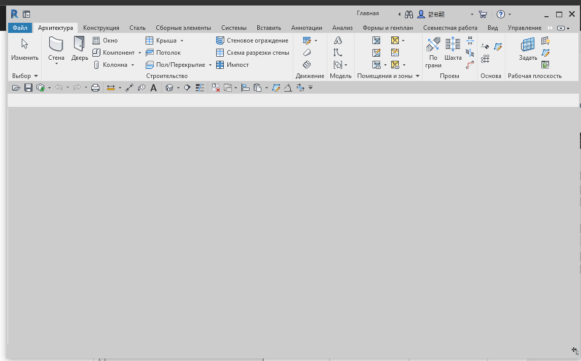Open the Компонент dropdown arrow
The width and height of the screenshot is (581, 361).
(x=140, y=53)
